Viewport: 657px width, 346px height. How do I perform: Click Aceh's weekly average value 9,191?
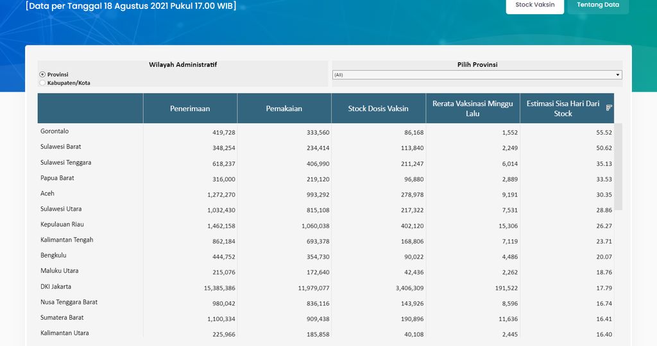pos(510,195)
